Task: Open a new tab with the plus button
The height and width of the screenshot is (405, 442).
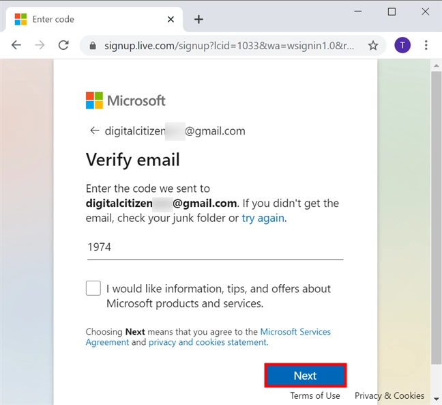Action: click(198, 19)
